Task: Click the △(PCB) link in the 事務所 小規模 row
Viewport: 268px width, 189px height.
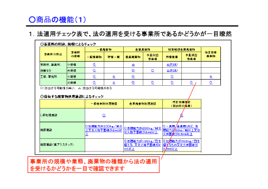Action: pos(172,64)
